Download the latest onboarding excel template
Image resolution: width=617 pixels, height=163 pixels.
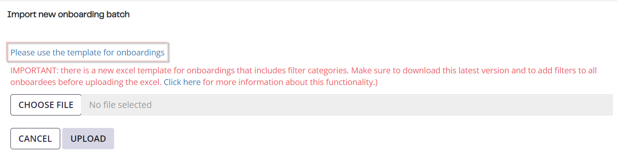(x=87, y=53)
